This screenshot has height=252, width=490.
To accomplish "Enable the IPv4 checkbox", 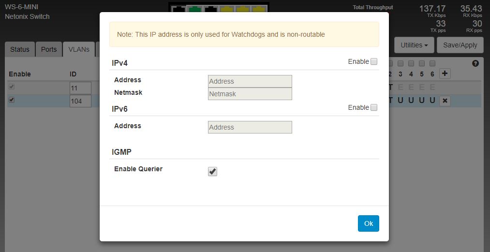I will click(x=374, y=61).
